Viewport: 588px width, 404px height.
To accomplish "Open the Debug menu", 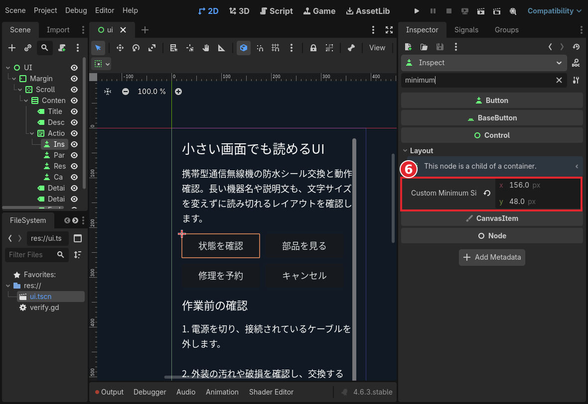I will pyautogui.click(x=76, y=10).
